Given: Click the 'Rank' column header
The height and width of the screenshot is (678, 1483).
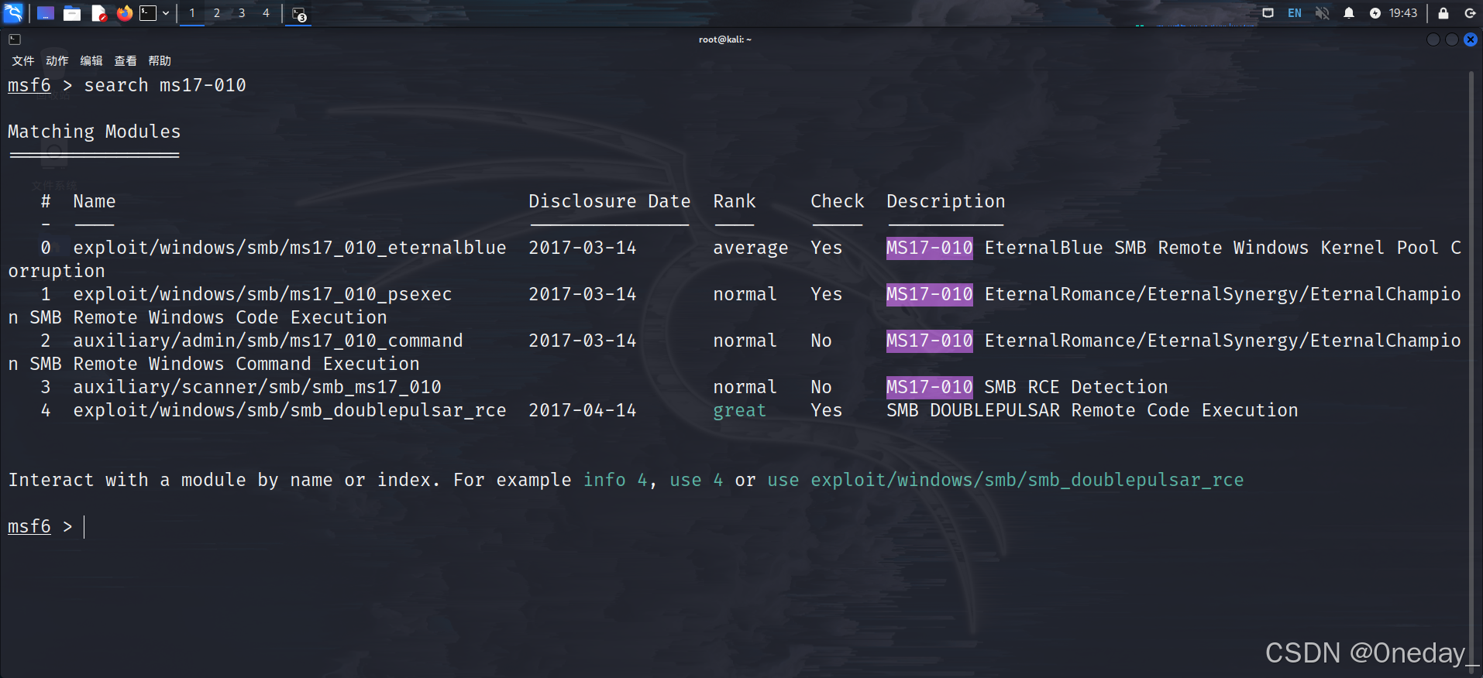Looking at the screenshot, I should tap(735, 201).
